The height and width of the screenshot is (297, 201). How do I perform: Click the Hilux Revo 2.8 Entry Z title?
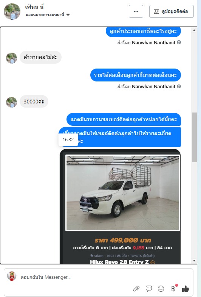pos(119,262)
